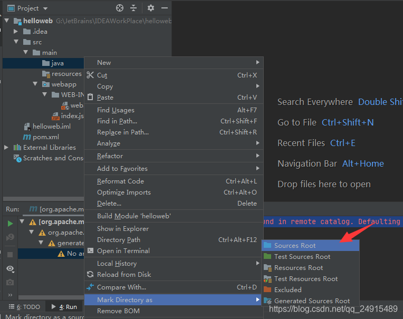The height and width of the screenshot is (319, 403).
Task: Collapse the src folder
Action: (16, 42)
